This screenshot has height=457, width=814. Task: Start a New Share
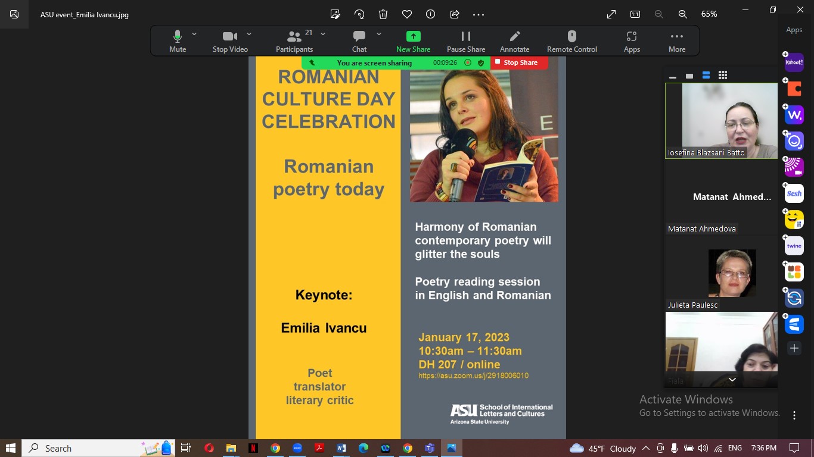pos(413,41)
